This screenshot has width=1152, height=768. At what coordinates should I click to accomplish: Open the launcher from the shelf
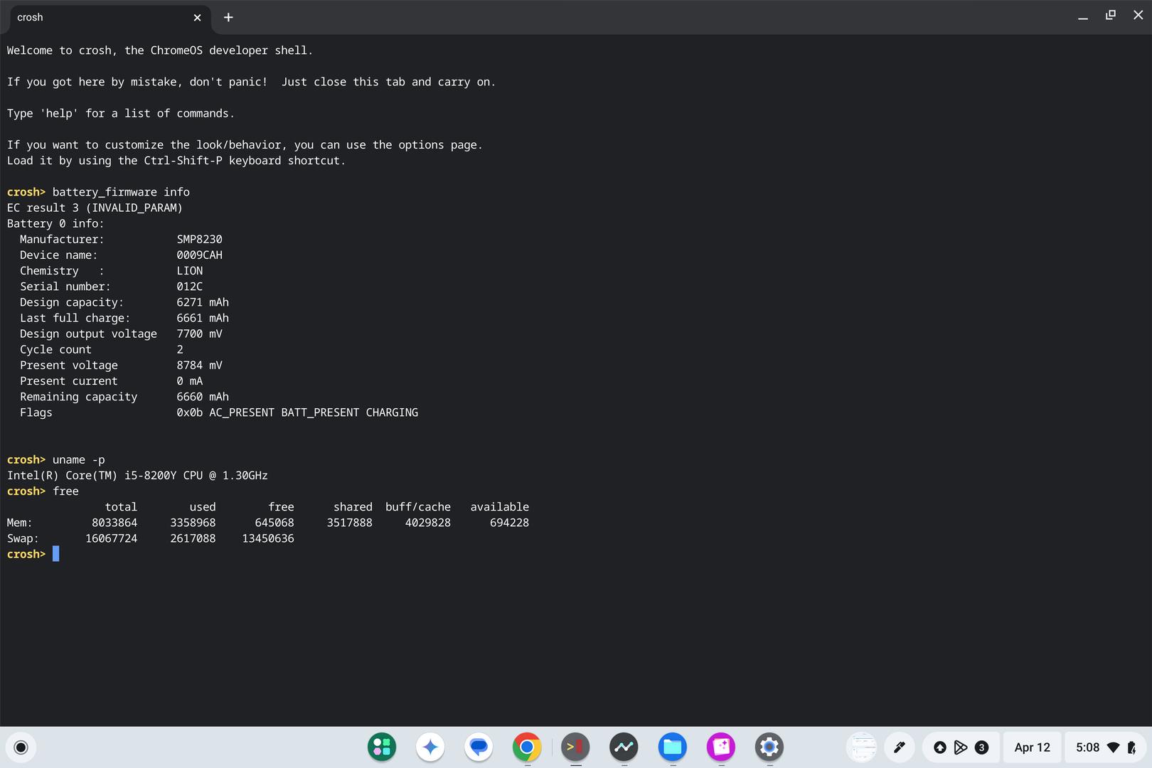click(21, 747)
